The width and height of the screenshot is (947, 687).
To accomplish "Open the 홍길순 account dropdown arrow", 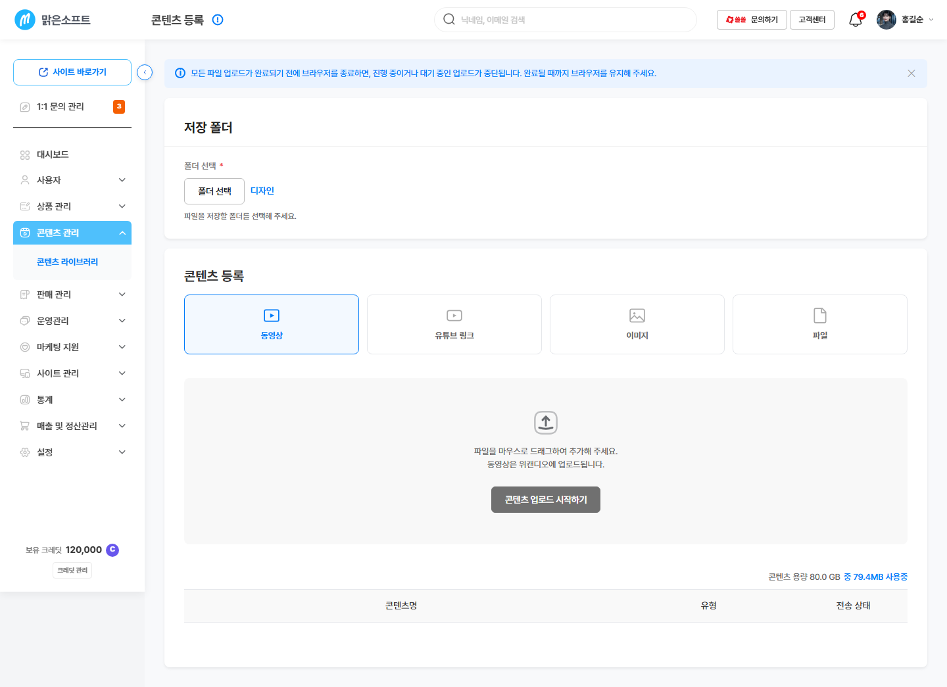I will tap(931, 20).
